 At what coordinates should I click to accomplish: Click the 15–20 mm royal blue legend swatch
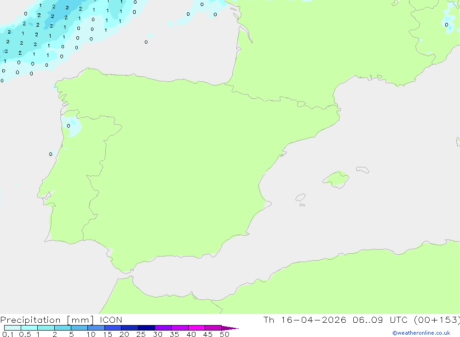(113, 328)
